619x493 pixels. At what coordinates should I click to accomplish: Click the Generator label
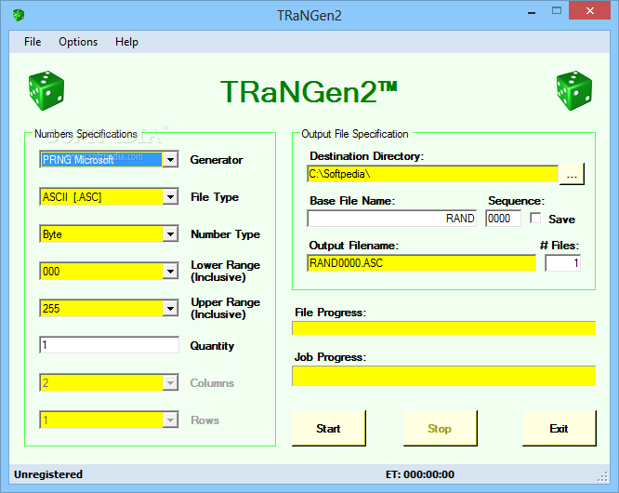tap(217, 160)
